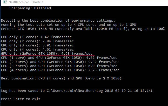
Task: Click the CPU only (4 cores) 4.61 result
Action: pos(37,50)
